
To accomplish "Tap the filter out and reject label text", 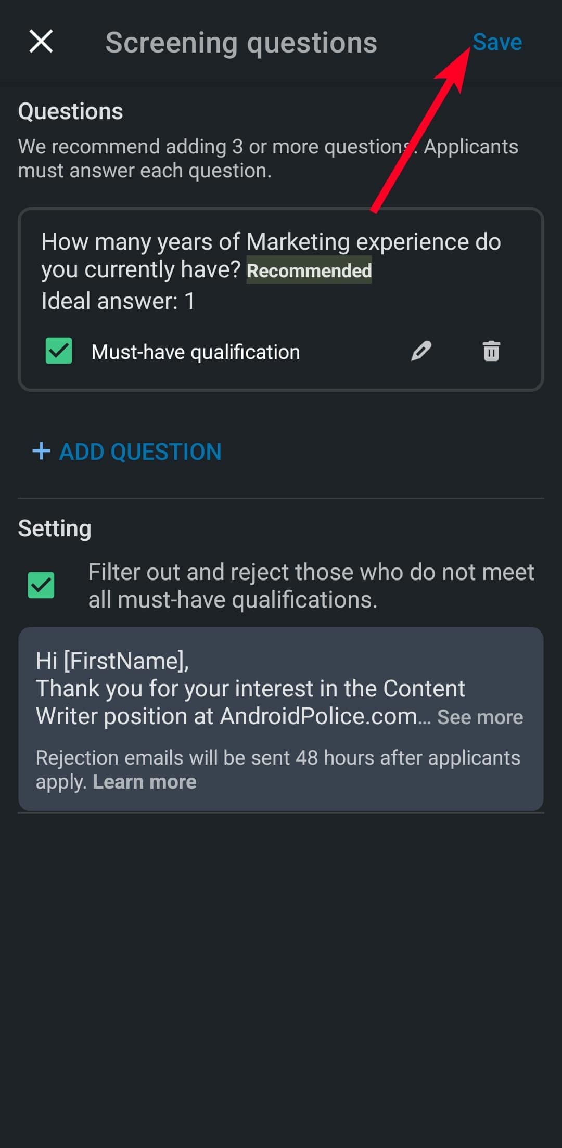I will pos(311,586).
